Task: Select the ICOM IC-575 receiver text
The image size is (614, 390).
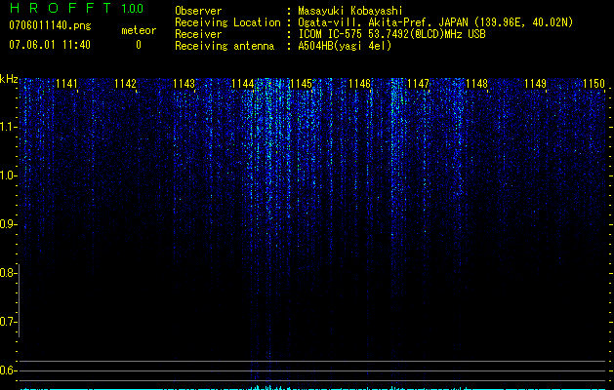Action: [x=391, y=34]
